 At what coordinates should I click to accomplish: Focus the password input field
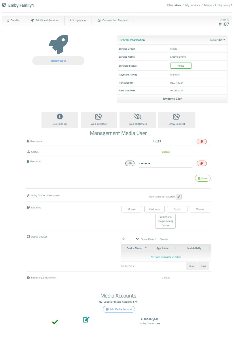166,164
